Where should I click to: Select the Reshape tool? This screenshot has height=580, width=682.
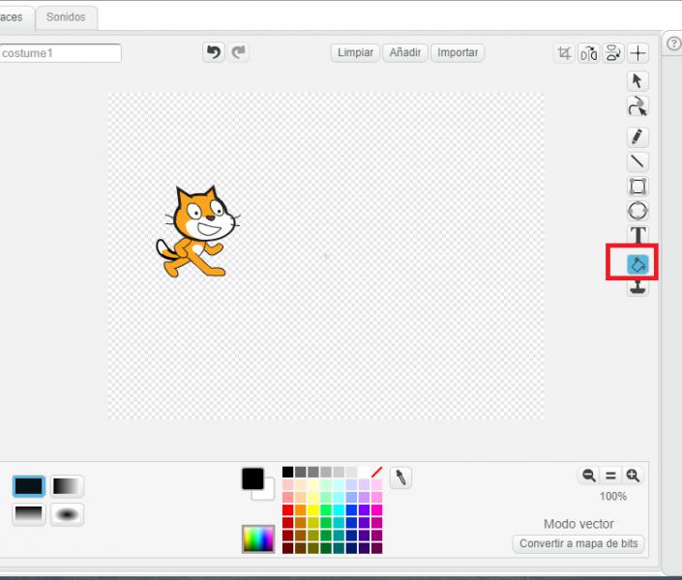(638, 106)
